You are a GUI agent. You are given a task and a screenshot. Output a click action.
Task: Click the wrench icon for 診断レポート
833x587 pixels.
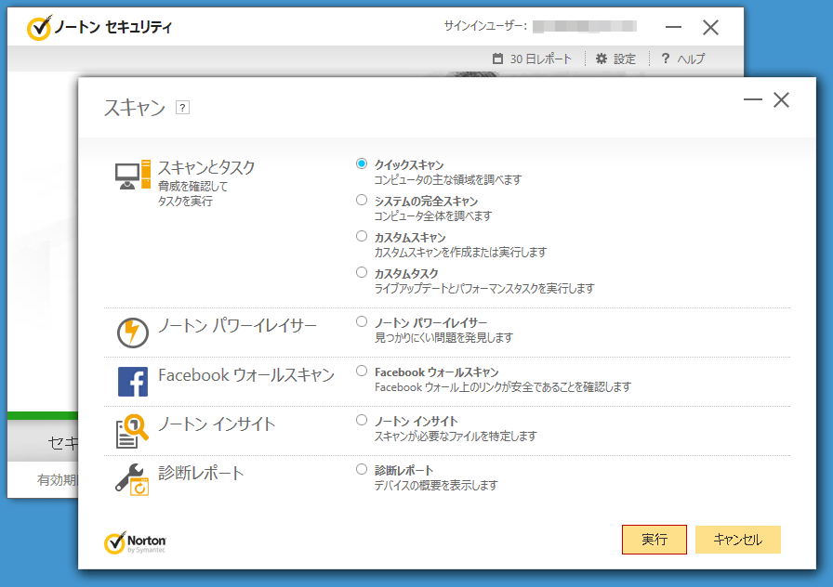[132, 479]
